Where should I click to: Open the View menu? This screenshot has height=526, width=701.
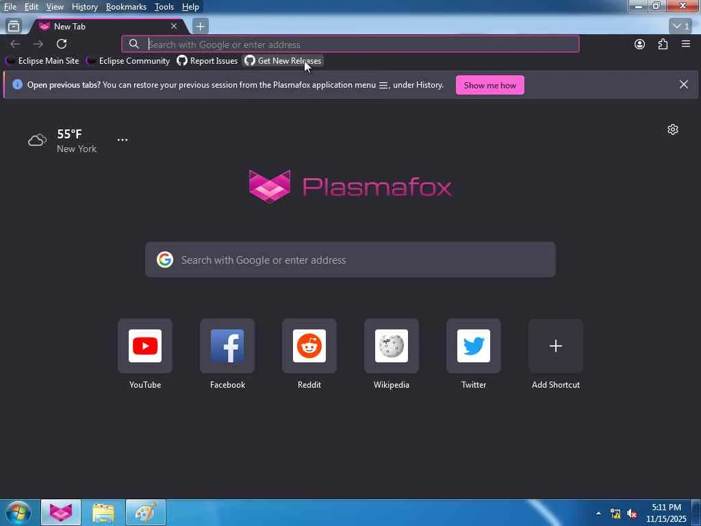(55, 7)
